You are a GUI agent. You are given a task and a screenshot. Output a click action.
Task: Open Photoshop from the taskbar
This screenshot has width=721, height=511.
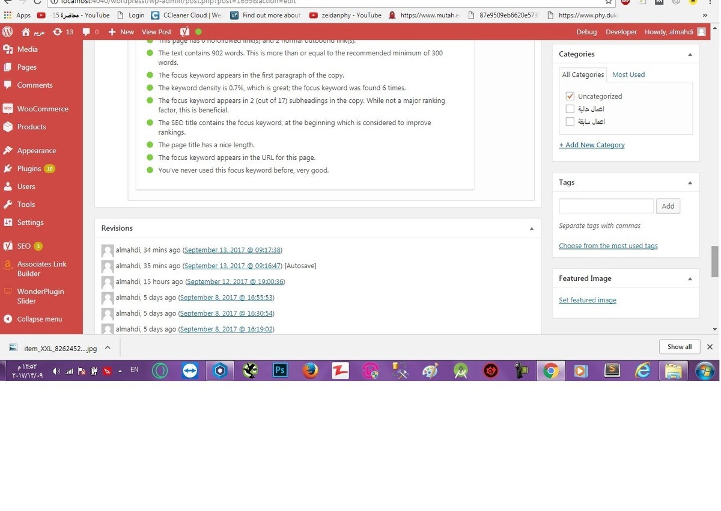click(x=280, y=371)
